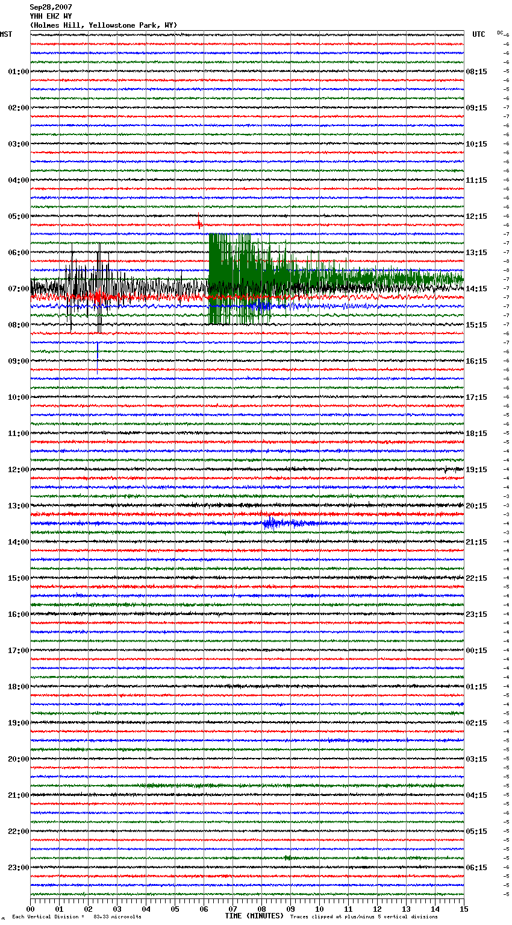Click the 18:15 UTC time label
This screenshot has width=512, height=925.
coord(476,434)
